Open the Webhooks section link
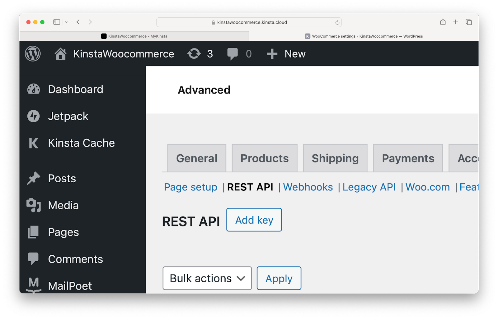This screenshot has height=319, width=498. pos(308,187)
